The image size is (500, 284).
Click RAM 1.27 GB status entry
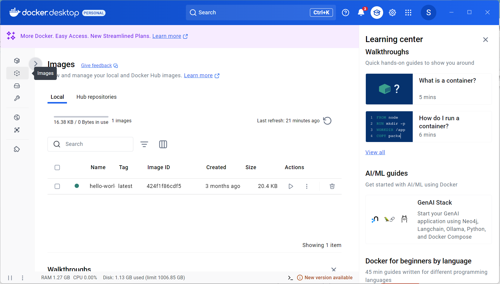tap(56, 278)
